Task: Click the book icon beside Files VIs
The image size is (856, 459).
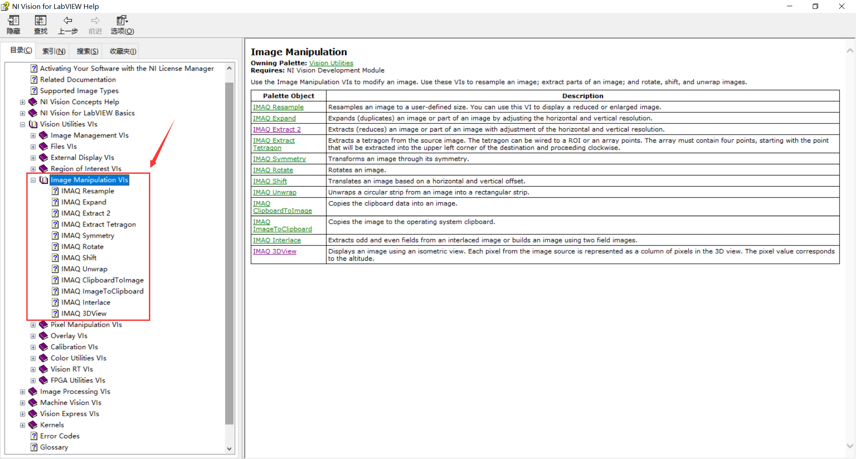Action: pos(43,146)
